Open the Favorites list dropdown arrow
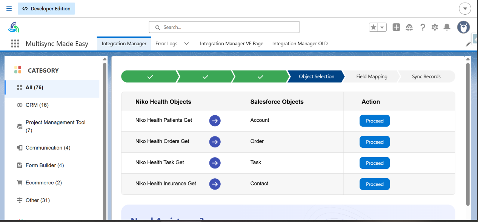 coord(382,27)
